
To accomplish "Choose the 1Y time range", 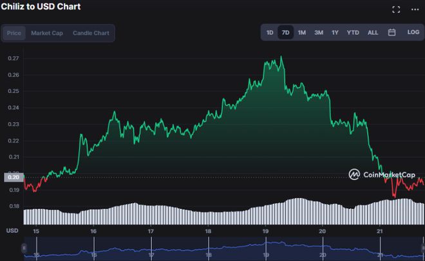I will coord(335,32).
